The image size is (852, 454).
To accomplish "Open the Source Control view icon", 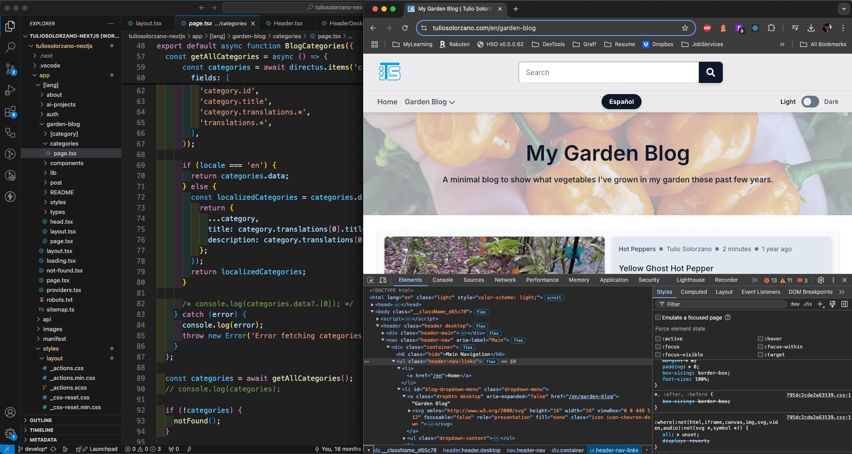I will pos(10,69).
